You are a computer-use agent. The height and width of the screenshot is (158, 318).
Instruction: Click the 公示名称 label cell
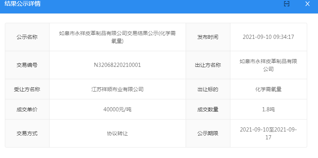click(27, 37)
